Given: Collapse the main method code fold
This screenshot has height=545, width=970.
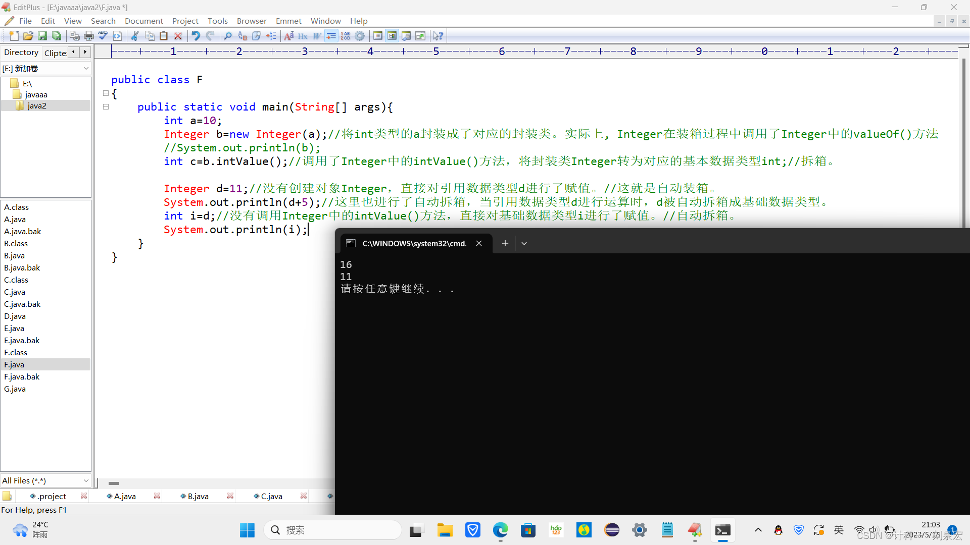Looking at the screenshot, I should click(x=106, y=106).
